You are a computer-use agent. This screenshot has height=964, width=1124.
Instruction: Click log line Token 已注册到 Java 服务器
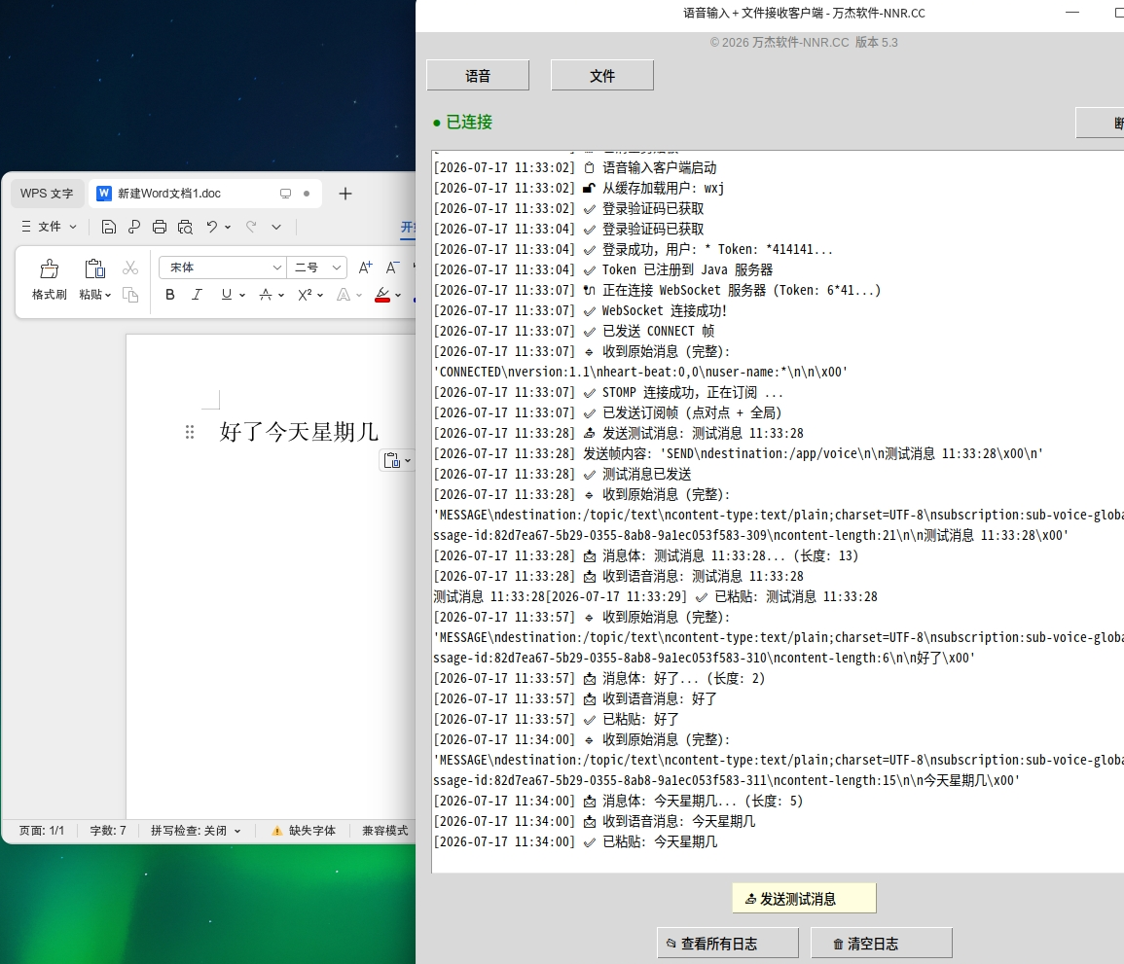click(602, 270)
